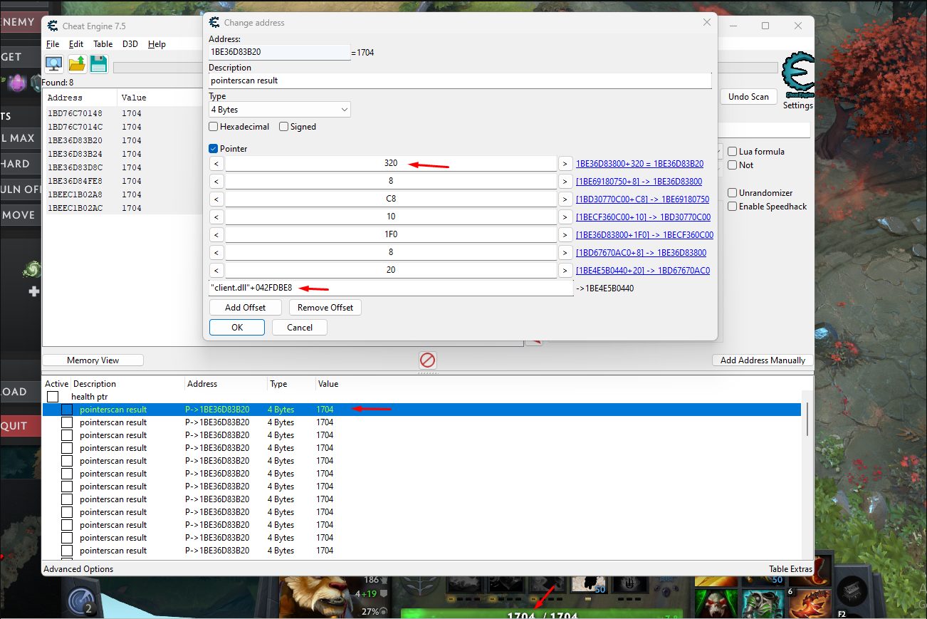Click the right arrow beside offset 320

565,163
